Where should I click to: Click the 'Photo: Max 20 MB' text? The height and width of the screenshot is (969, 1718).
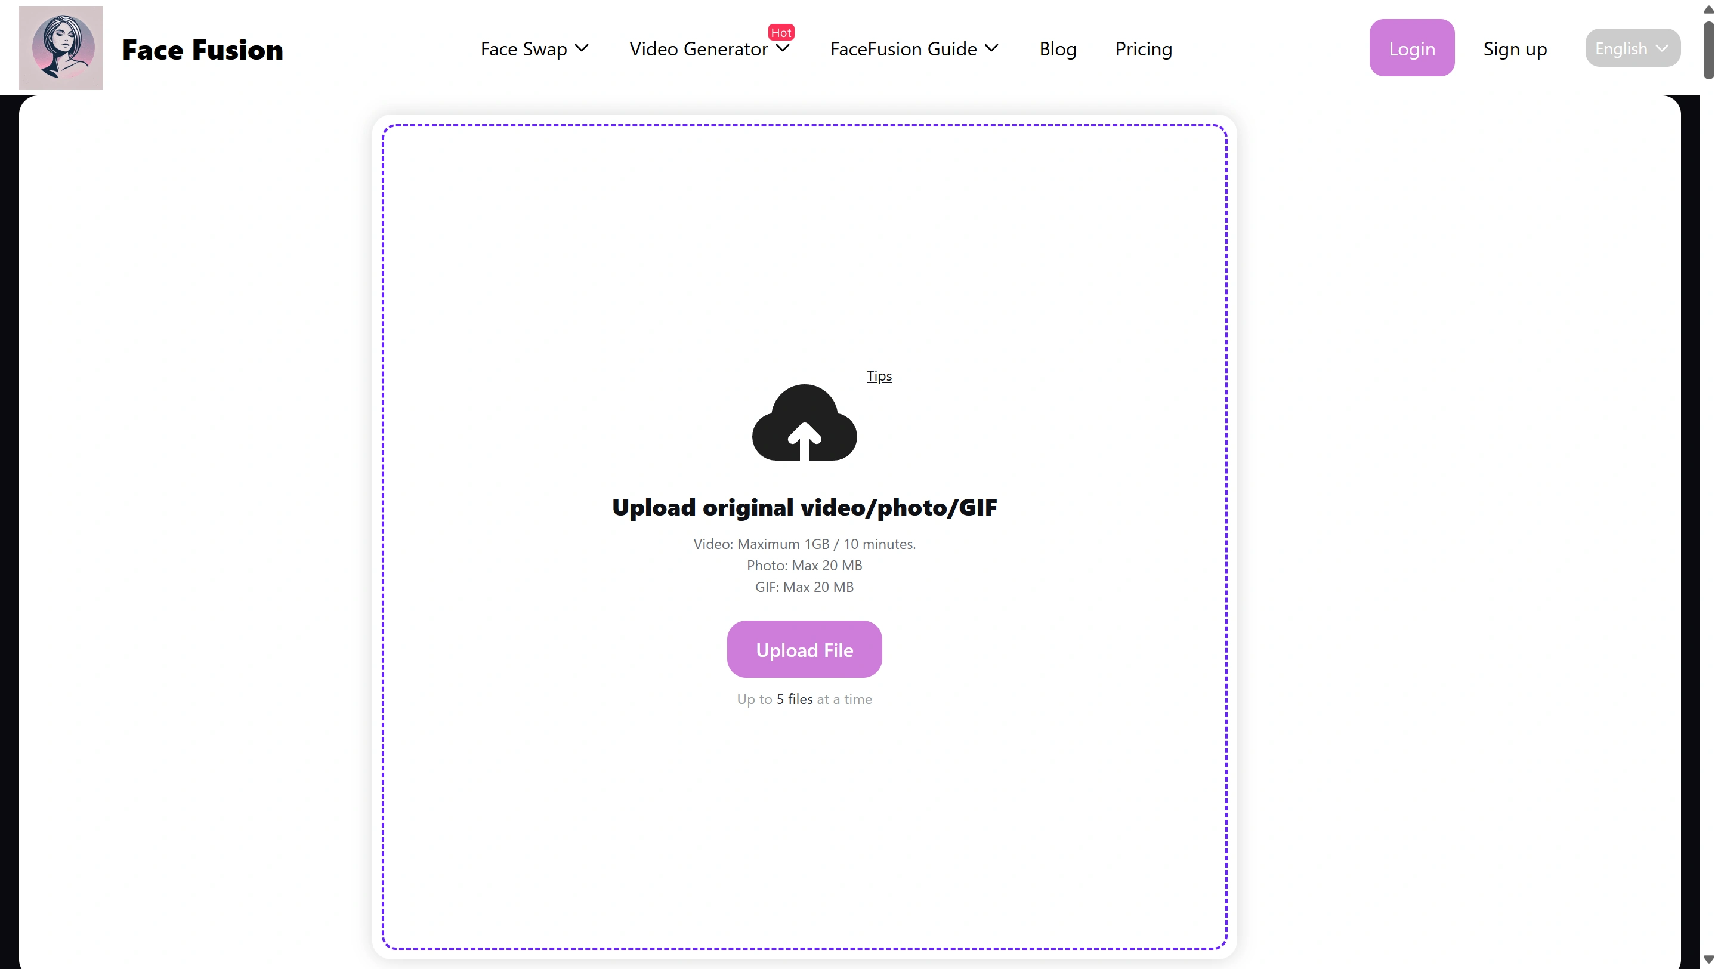[804, 566]
